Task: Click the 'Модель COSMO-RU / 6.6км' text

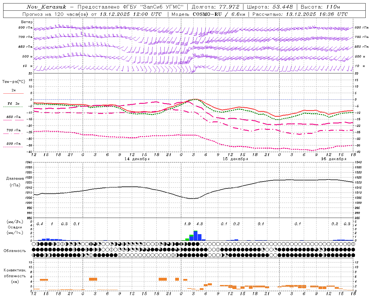Action: pos(208,14)
